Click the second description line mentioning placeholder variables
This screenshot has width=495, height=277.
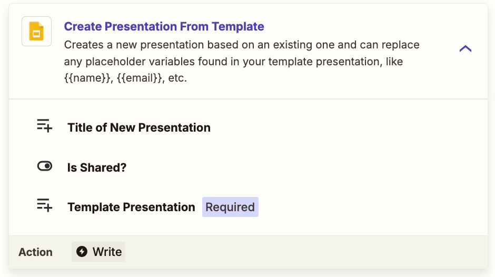pos(234,62)
